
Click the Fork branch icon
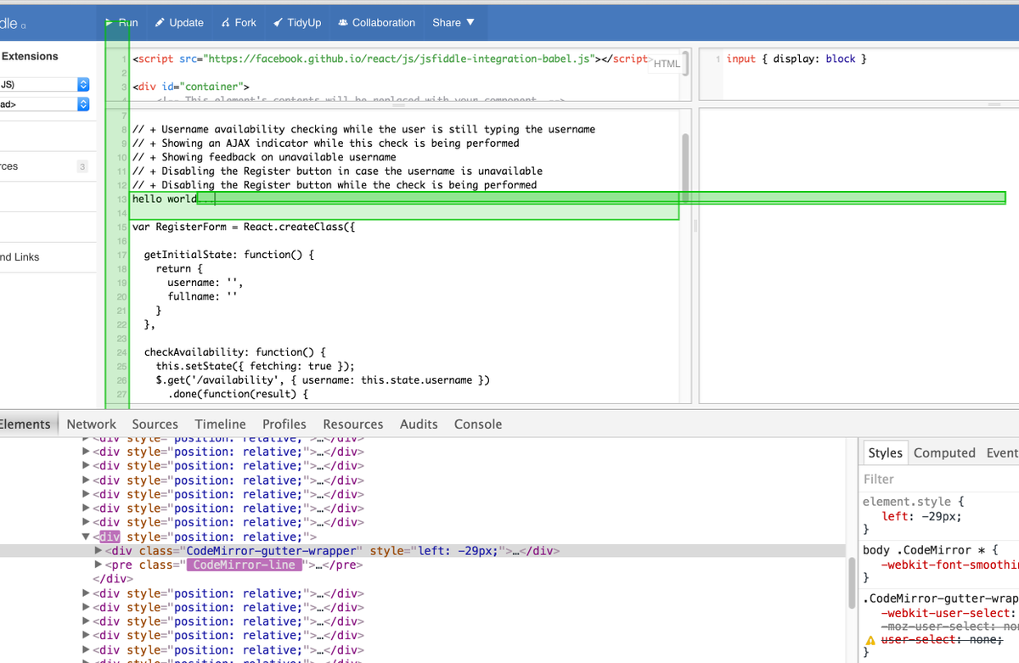pos(226,23)
